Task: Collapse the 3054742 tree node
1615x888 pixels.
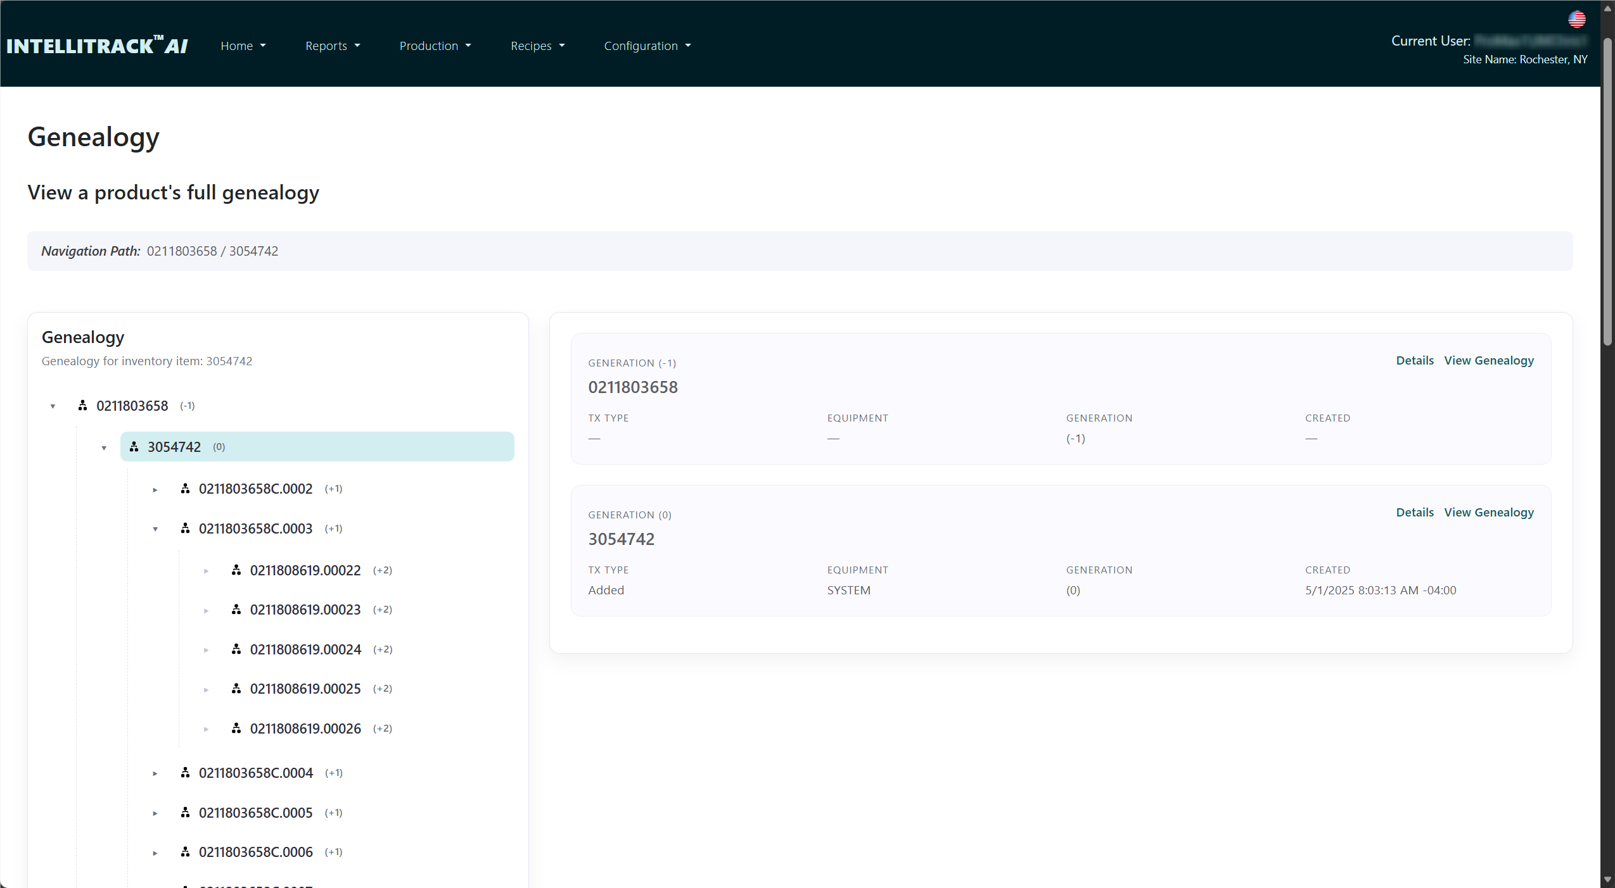Action: (104, 448)
